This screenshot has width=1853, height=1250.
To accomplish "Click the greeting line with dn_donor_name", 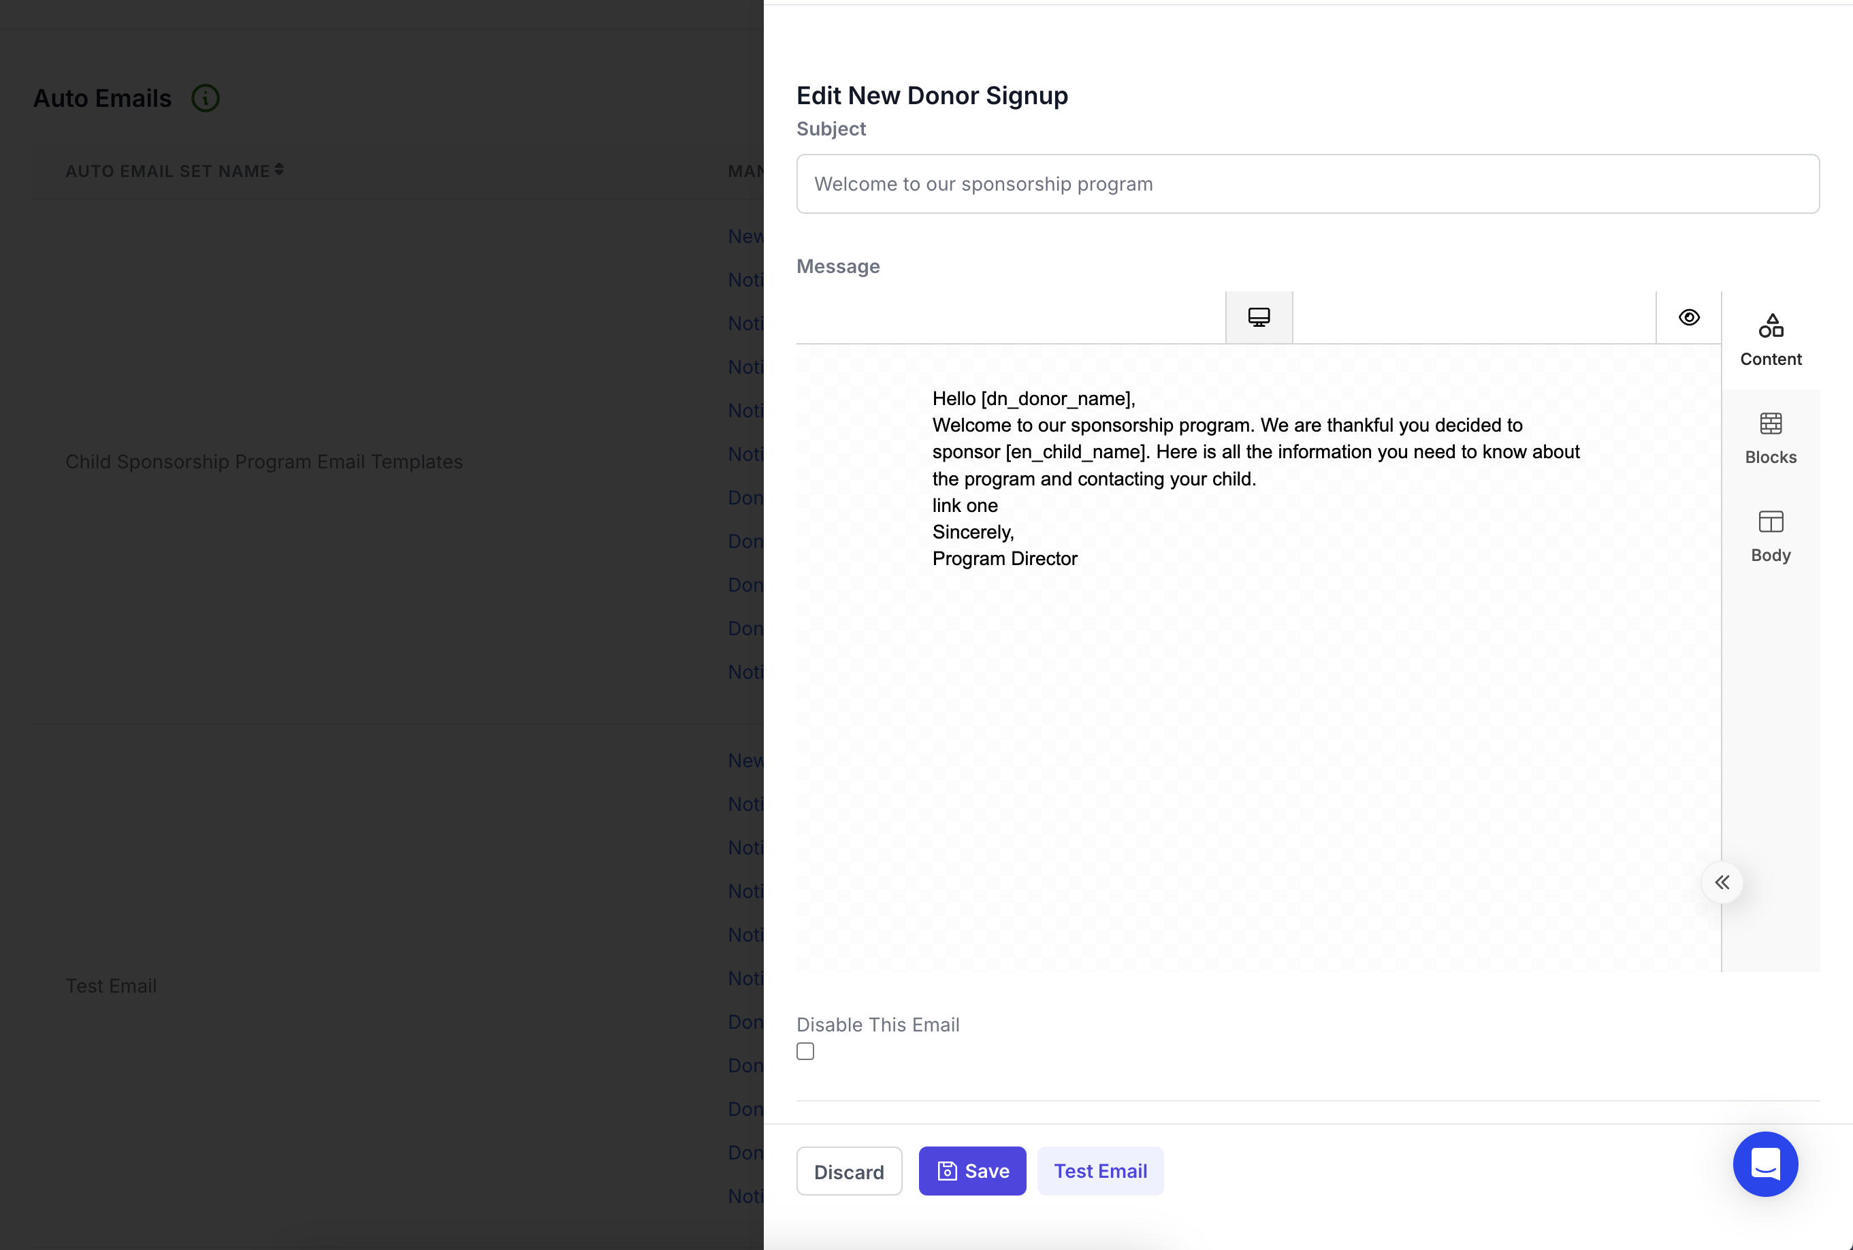I will 1033,398.
